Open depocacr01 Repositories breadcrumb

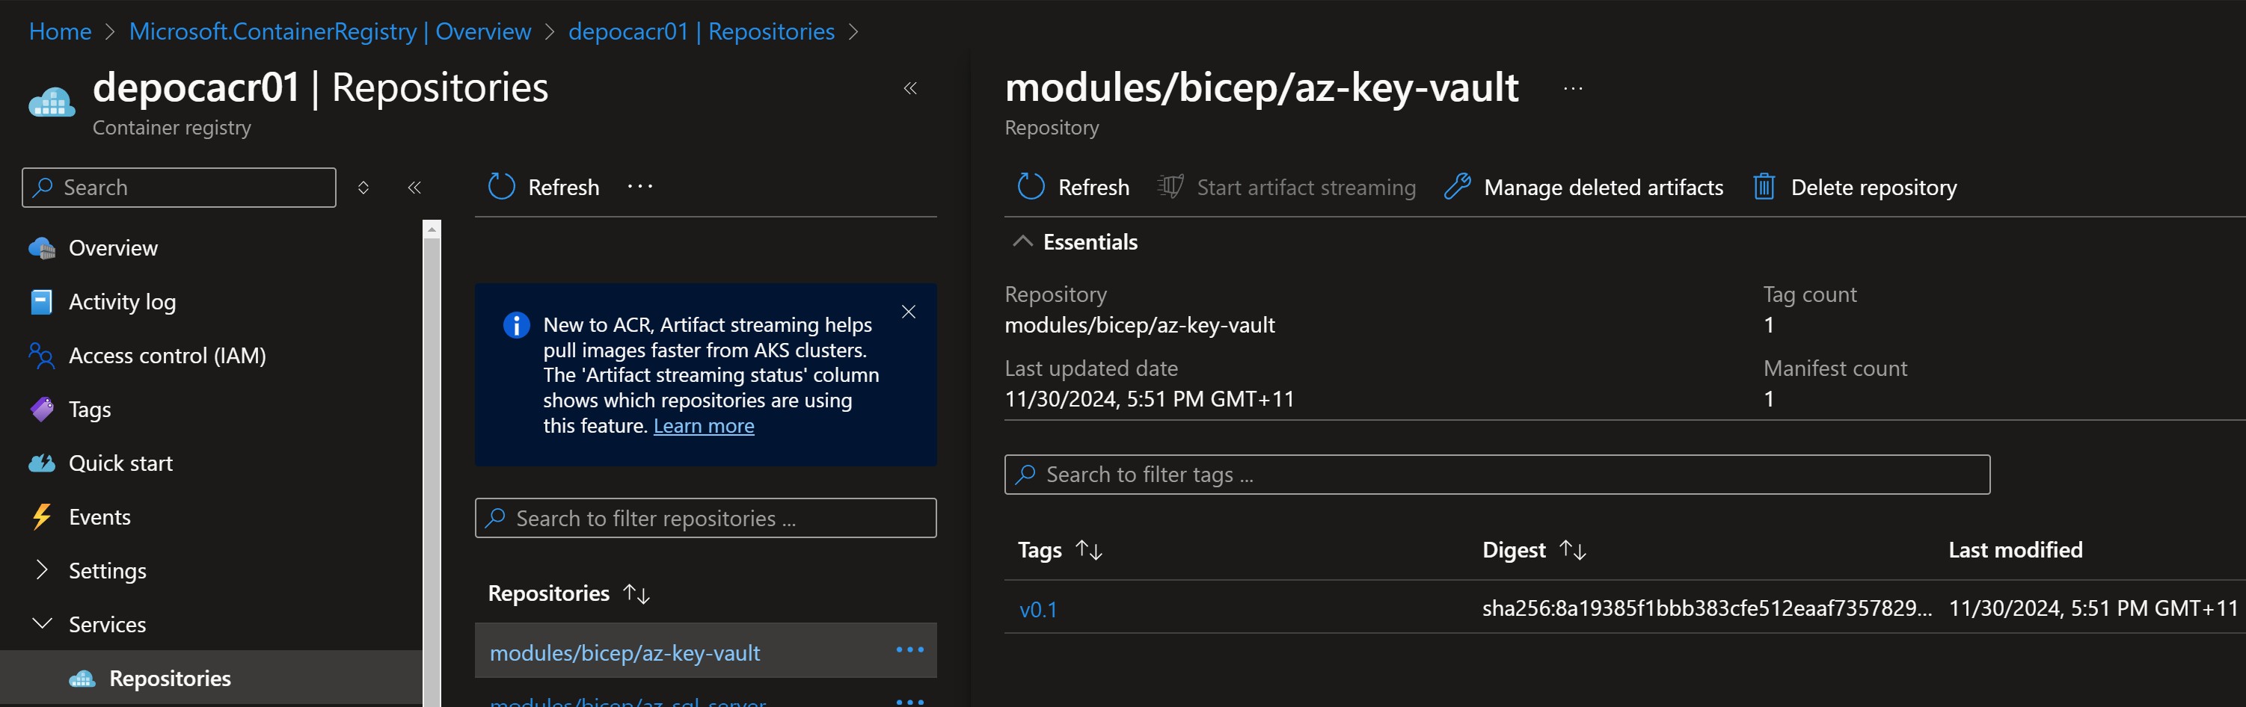coord(701,31)
